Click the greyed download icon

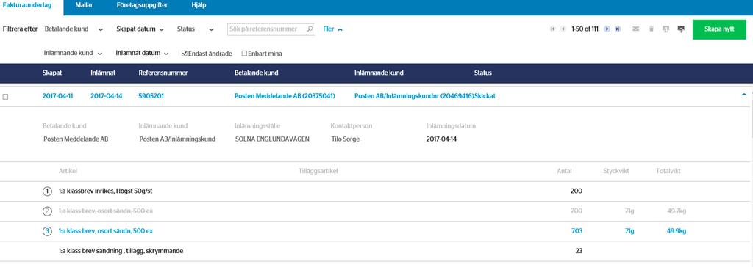pyautogui.click(x=665, y=29)
